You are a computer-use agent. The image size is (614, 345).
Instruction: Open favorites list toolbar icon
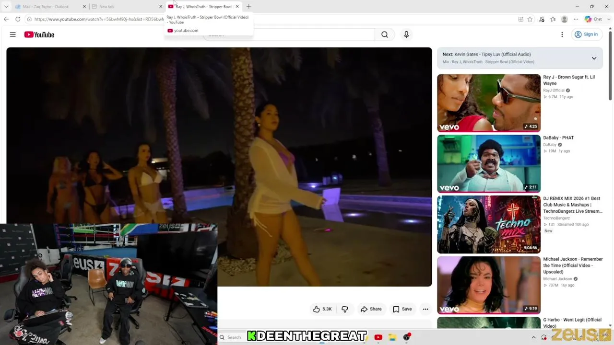553,19
